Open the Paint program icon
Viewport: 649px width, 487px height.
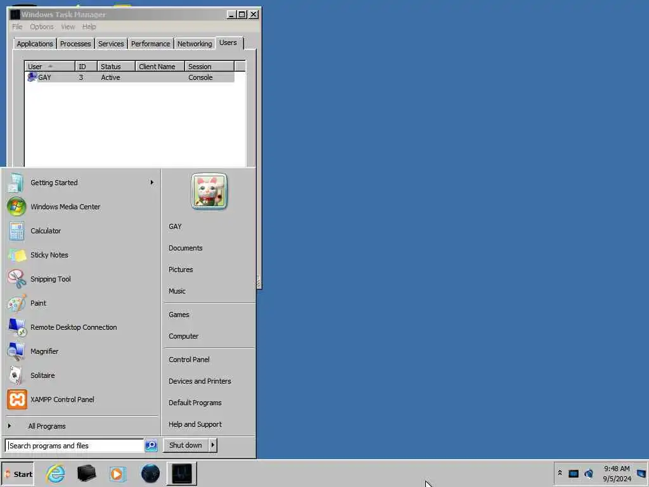click(x=16, y=303)
